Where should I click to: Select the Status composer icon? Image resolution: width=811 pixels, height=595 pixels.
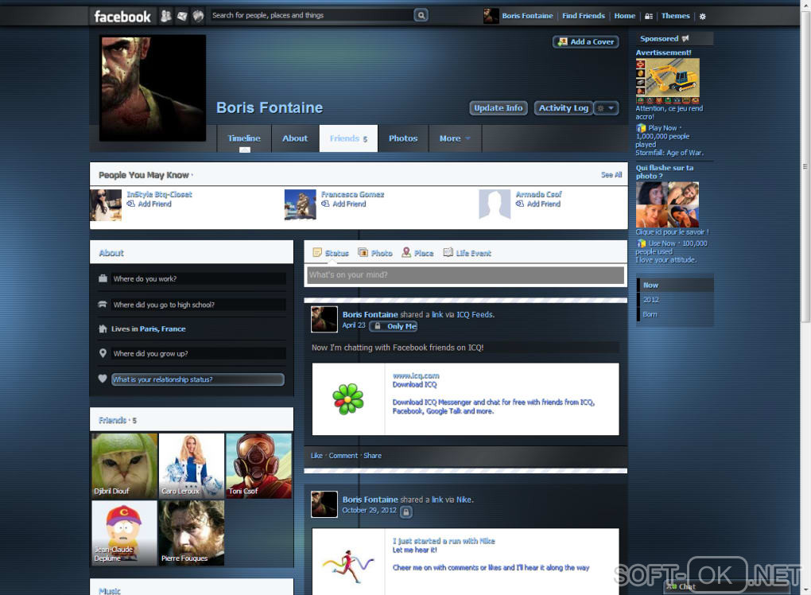click(317, 252)
